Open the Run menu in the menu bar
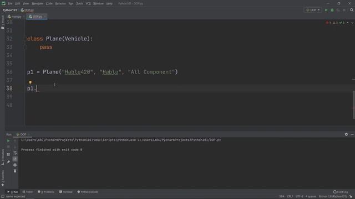The image size is (355, 199). [71, 4]
